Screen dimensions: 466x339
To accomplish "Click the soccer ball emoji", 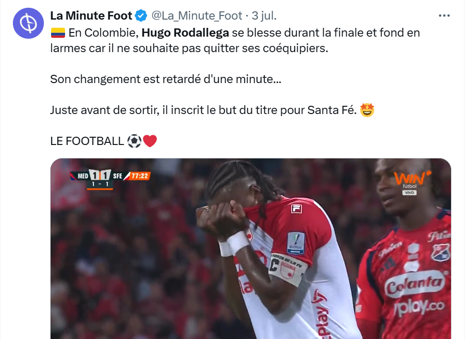I will (134, 141).
